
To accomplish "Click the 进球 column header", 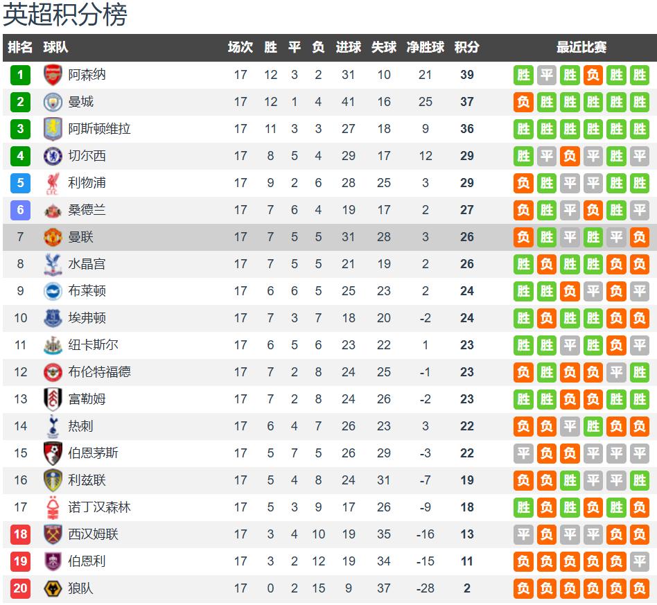I will coord(348,47).
